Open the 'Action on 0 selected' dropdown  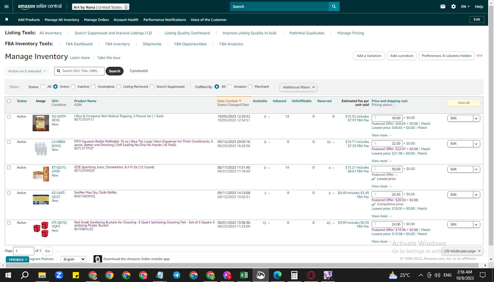(x=27, y=71)
